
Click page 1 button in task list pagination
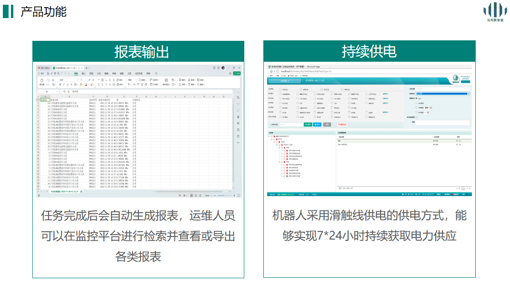[463, 189]
